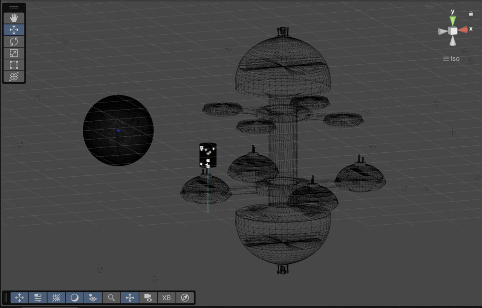Select the combined Transform tool
This screenshot has height=308, width=482.
(x=14, y=76)
